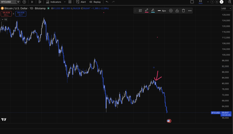Click the TradingView logo at bottom left

click(4, 120)
